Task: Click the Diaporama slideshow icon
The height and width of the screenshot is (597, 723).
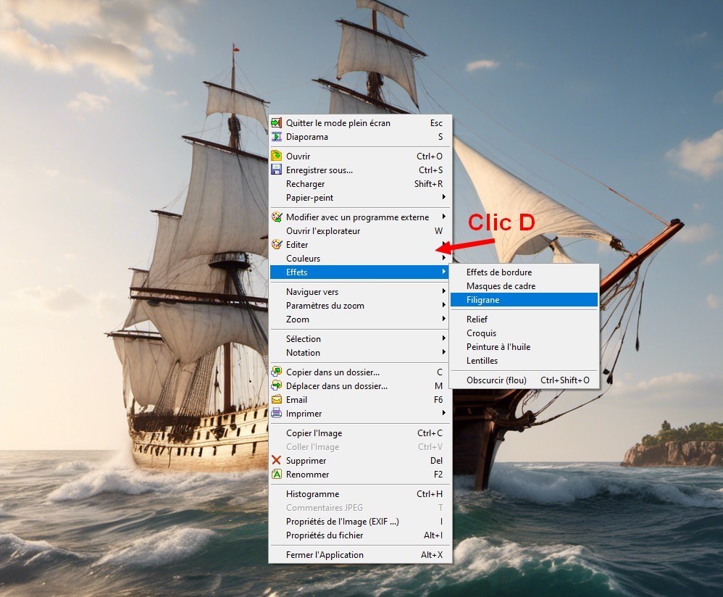Action: pyautogui.click(x=276, y=137)
